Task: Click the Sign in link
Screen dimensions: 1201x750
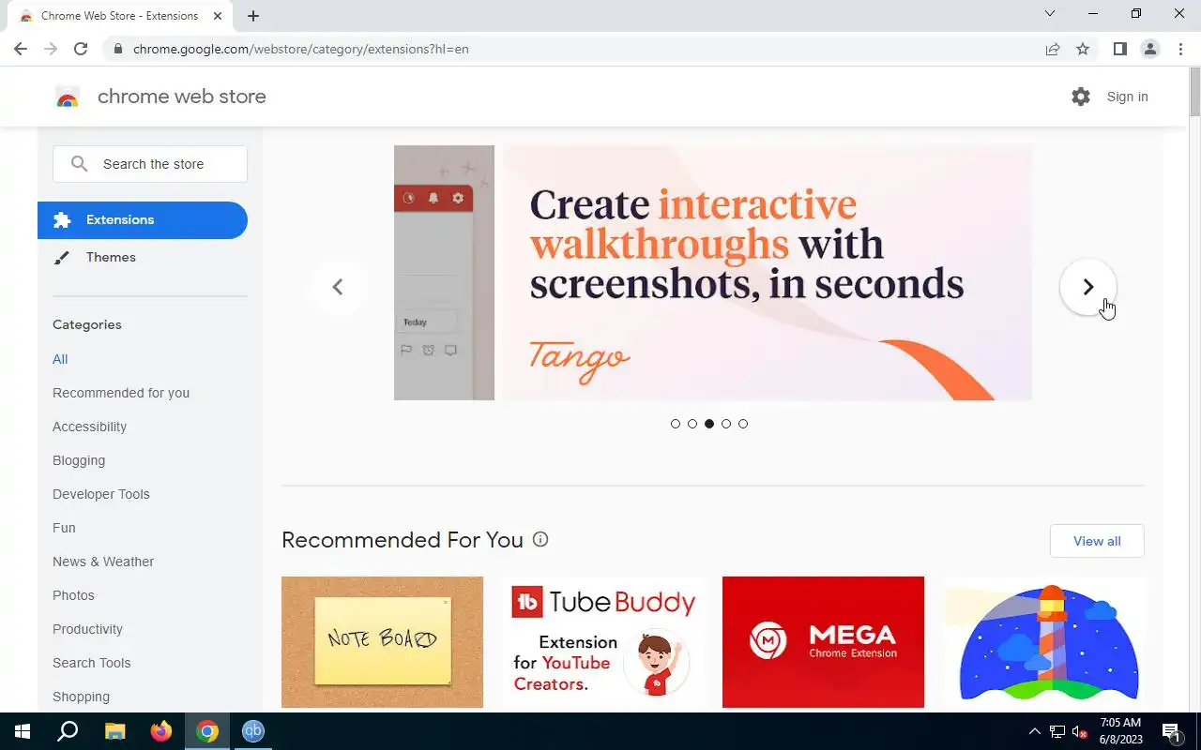Action: pyautogui.click(x=1127, y=97)
